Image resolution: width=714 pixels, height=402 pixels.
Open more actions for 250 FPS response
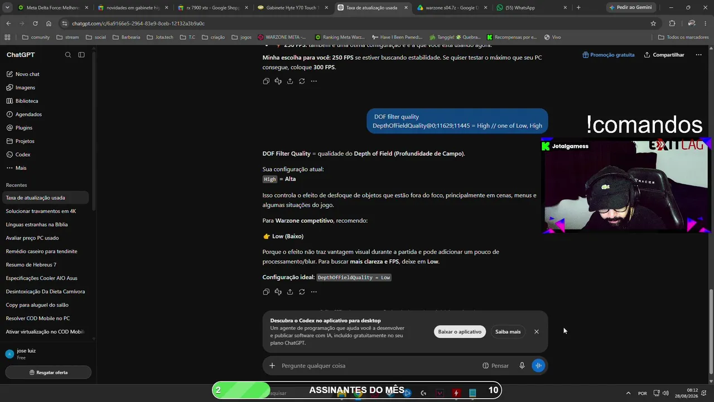pos(313,81)
